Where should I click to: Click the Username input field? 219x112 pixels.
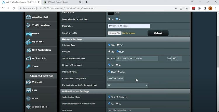pyautogui.click(x=129, y=110)
